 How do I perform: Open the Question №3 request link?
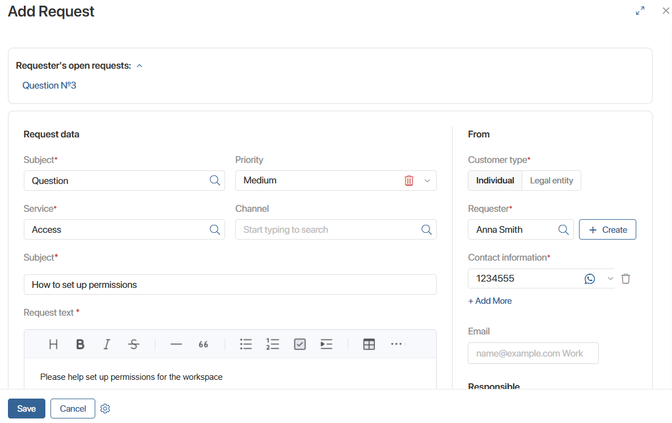49,86
